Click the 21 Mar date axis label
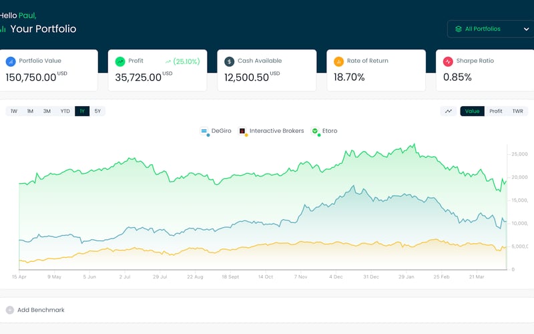 477,277
